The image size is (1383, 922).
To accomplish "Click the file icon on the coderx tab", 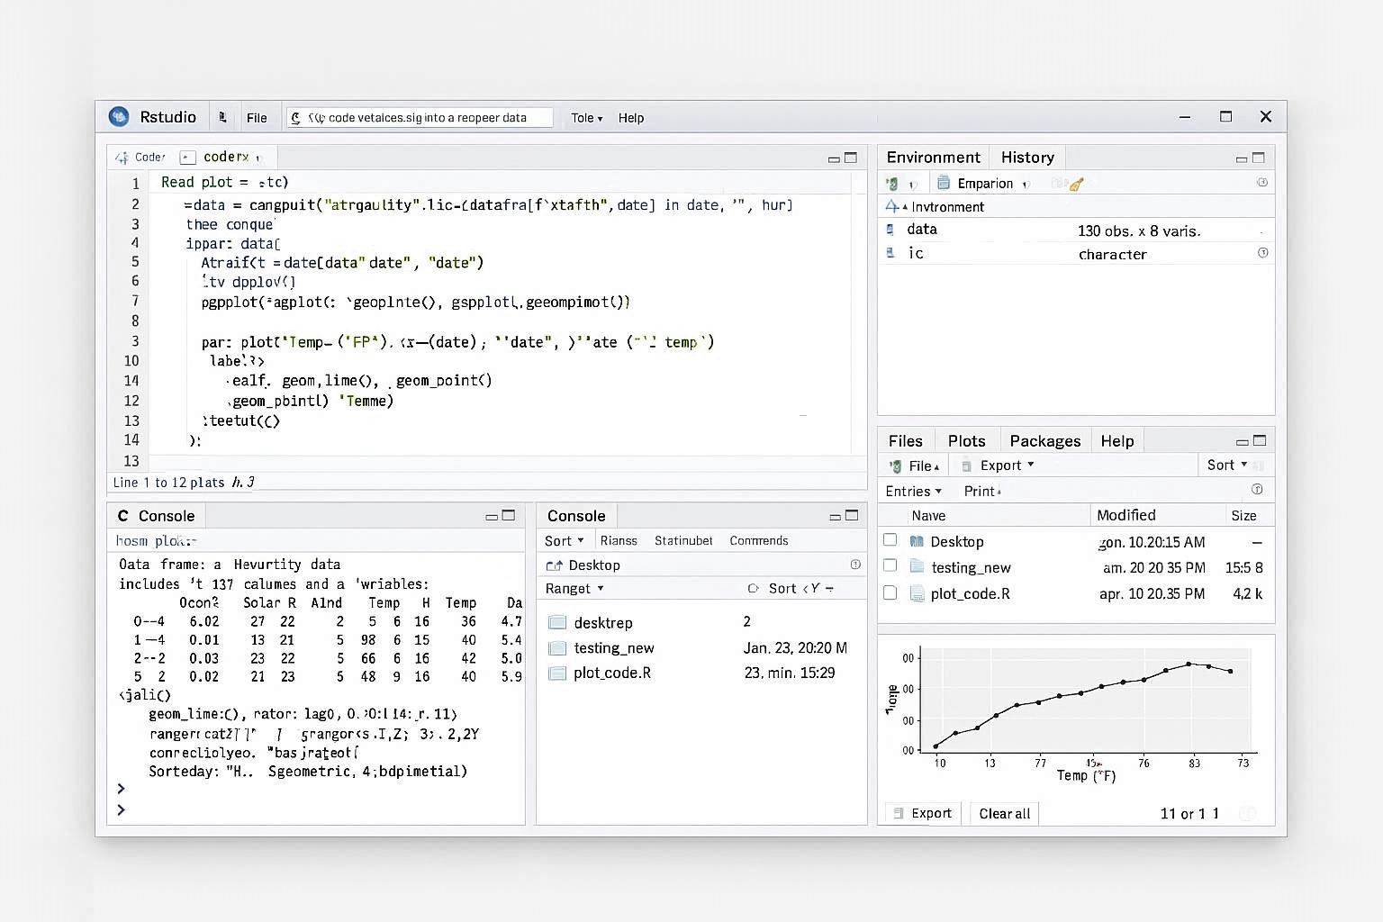I will [x=187, y=157].
